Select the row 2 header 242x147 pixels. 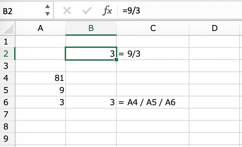pos(5,54)
